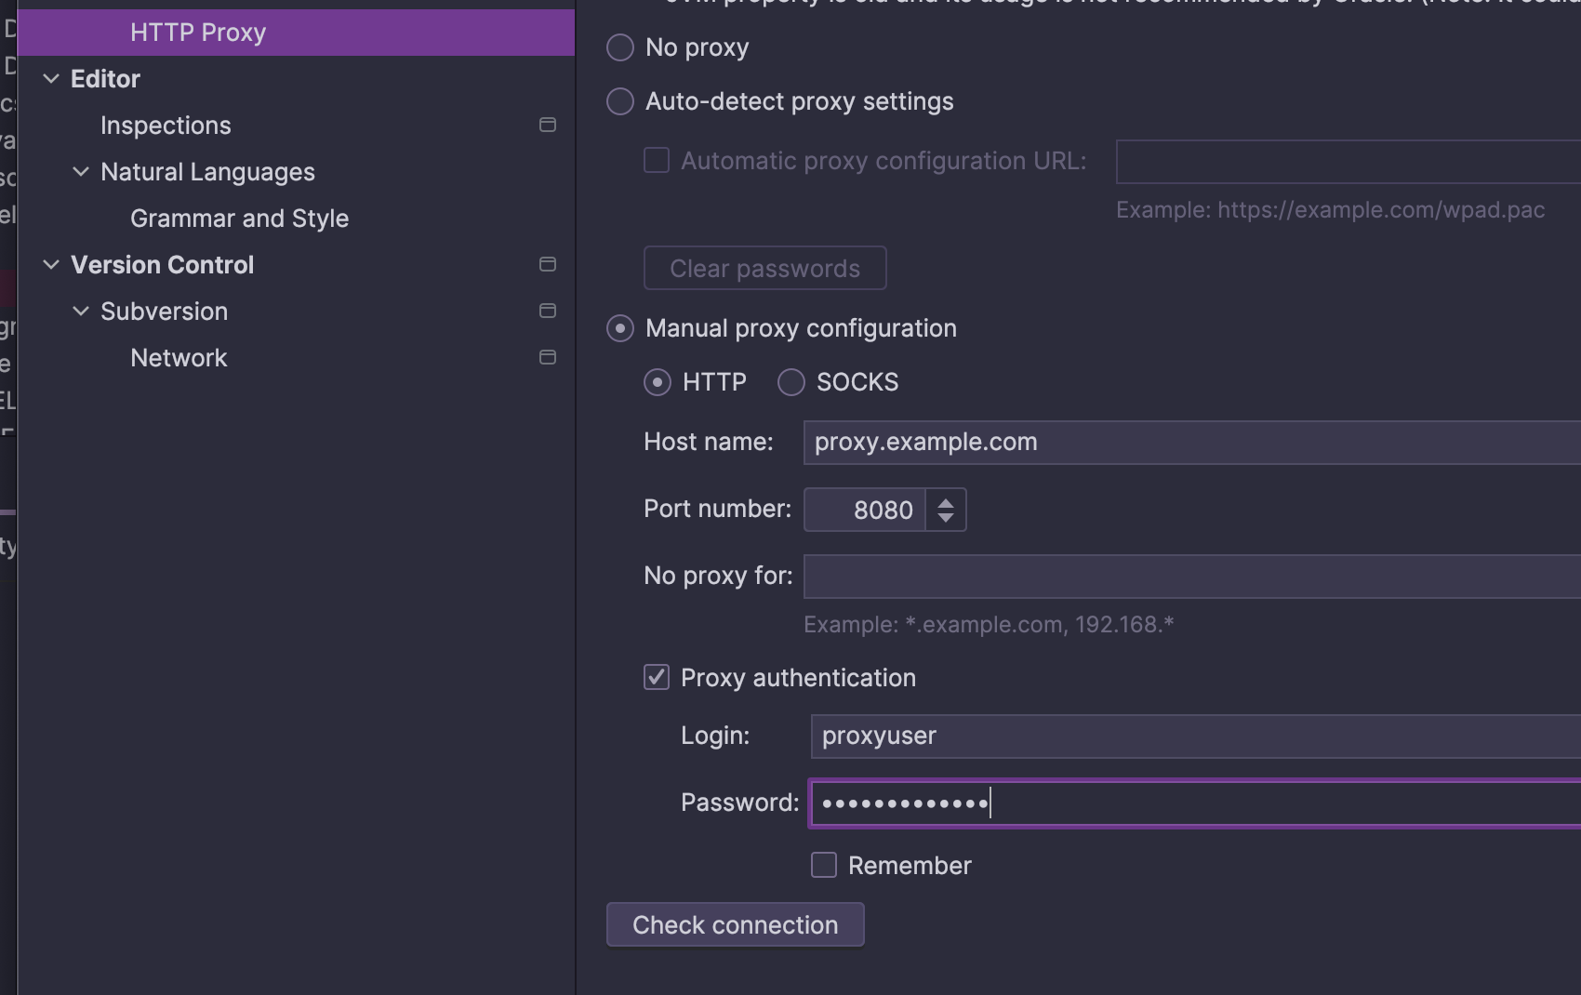
Task: Disable Proxy authentication checkbox
Action: [x=657, y=678]
